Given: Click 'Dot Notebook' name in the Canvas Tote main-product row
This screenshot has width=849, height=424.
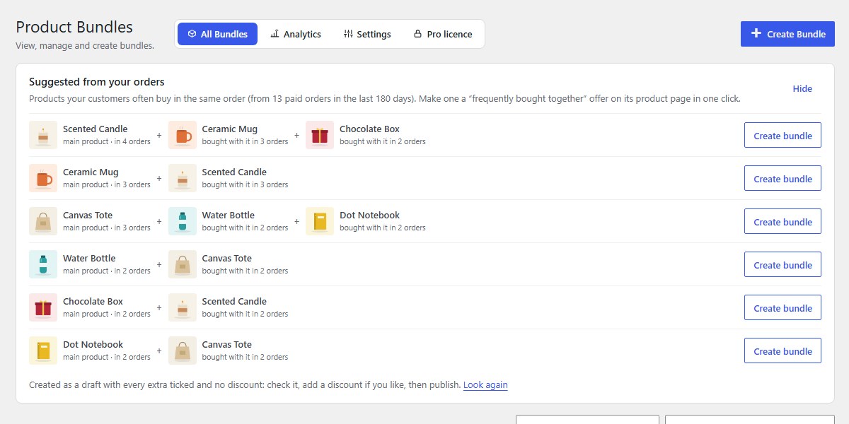Looking at the screenshot, I should [x=369, y=215].
